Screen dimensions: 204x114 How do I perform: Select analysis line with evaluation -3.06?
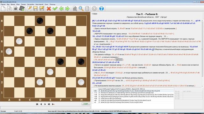(x=133, y=97)
